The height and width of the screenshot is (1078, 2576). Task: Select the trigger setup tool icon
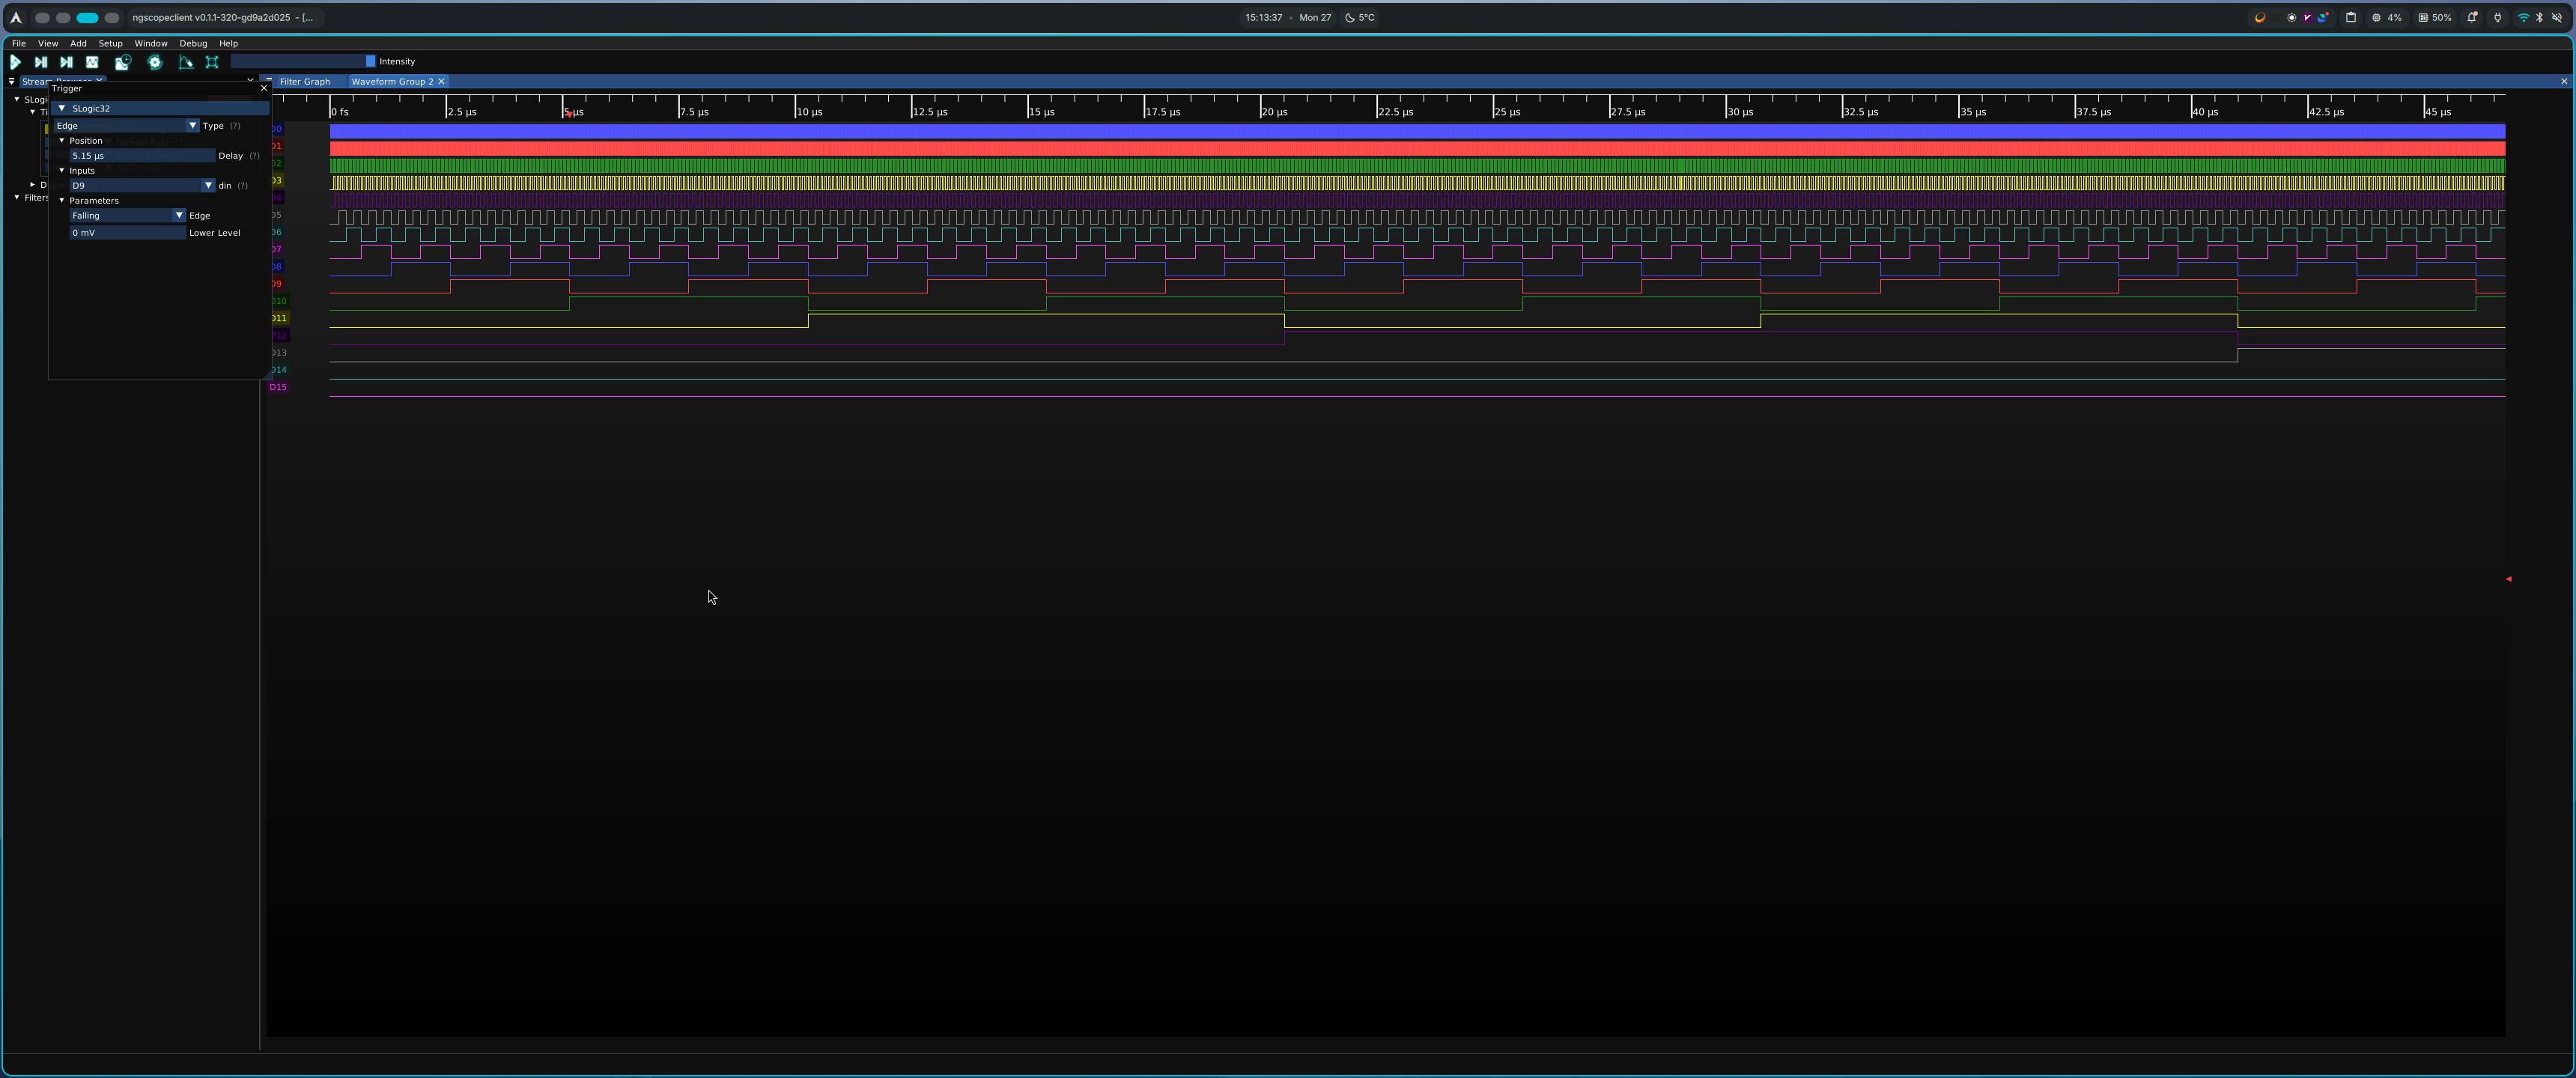click(x=186, y=62)
